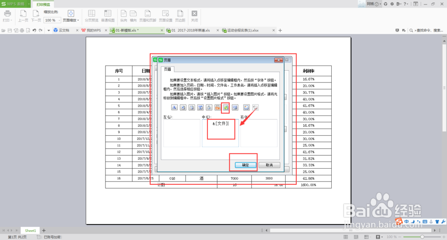Close the 页眉 dialog with red X
The height and width of the screenshot is (240, 447).
[278, 60]
